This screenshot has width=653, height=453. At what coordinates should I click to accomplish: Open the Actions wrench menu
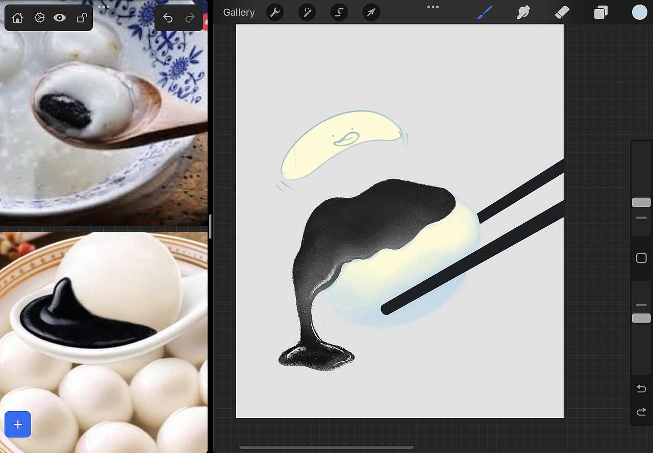[x=275, y=13]
